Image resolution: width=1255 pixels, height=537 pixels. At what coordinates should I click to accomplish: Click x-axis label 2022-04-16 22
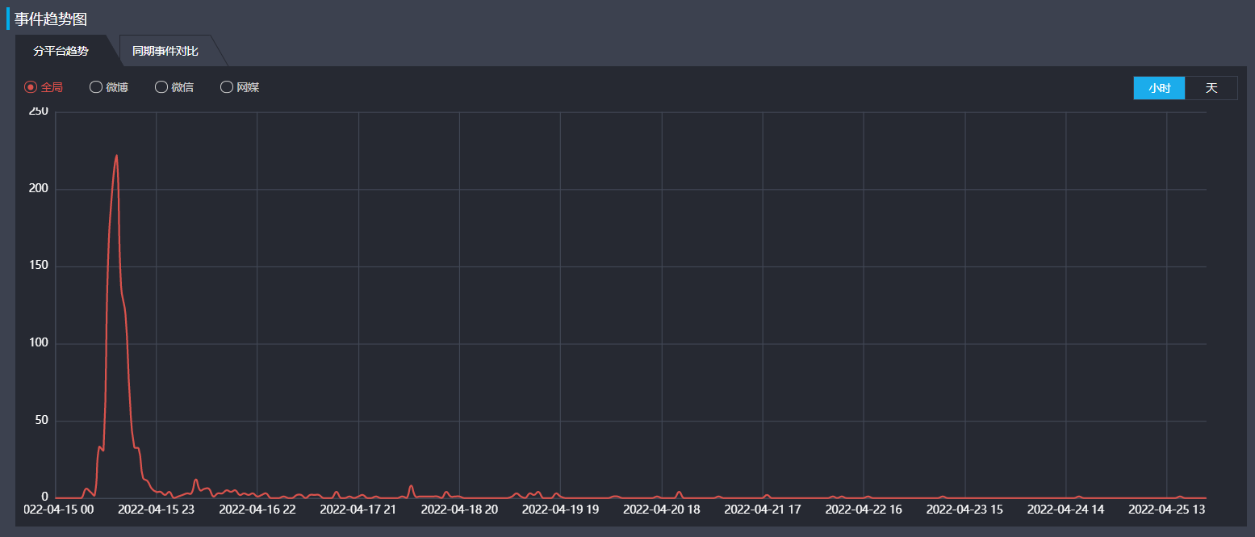click(x=257, y=510)
